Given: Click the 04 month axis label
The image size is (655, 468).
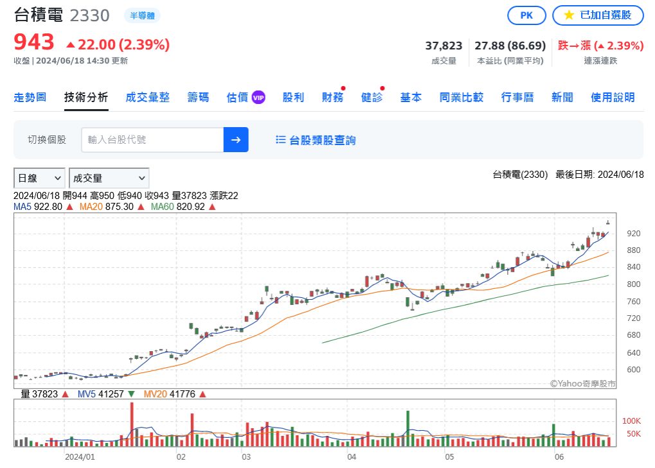Looking at the screenshot, I should 352,457.
